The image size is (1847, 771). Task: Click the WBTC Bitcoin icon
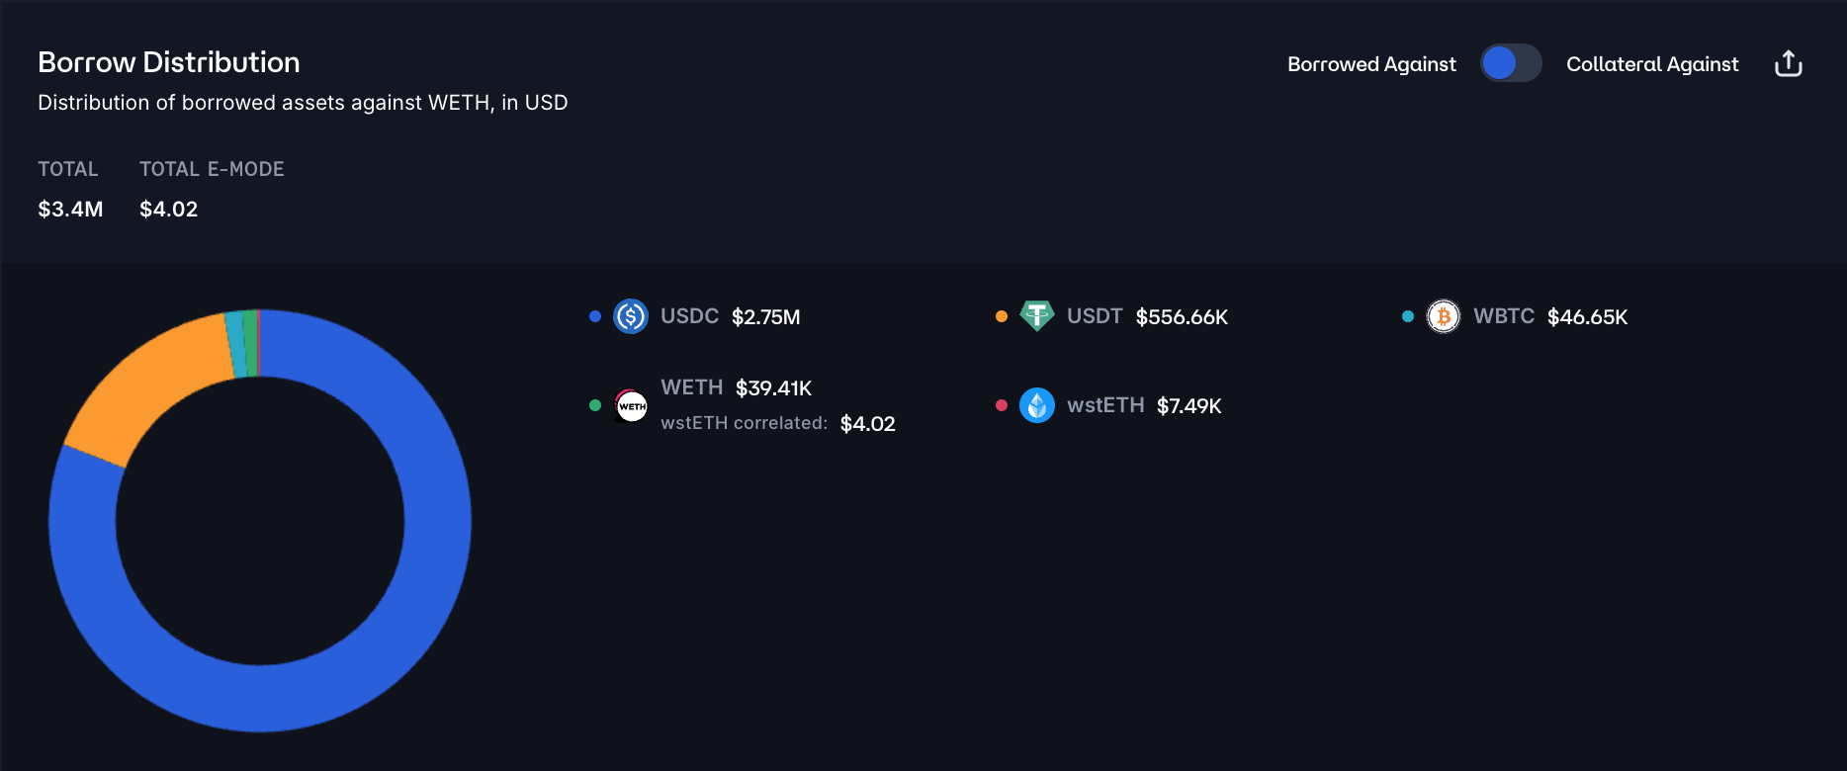coord(1443,316)
